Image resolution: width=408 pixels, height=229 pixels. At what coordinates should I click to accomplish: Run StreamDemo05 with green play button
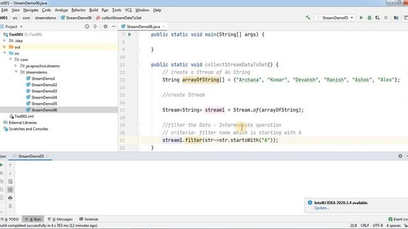(x=361, y=18)
